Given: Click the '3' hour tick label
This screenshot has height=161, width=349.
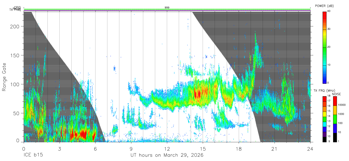Looking at the screenshot, I should coord(59,149).
